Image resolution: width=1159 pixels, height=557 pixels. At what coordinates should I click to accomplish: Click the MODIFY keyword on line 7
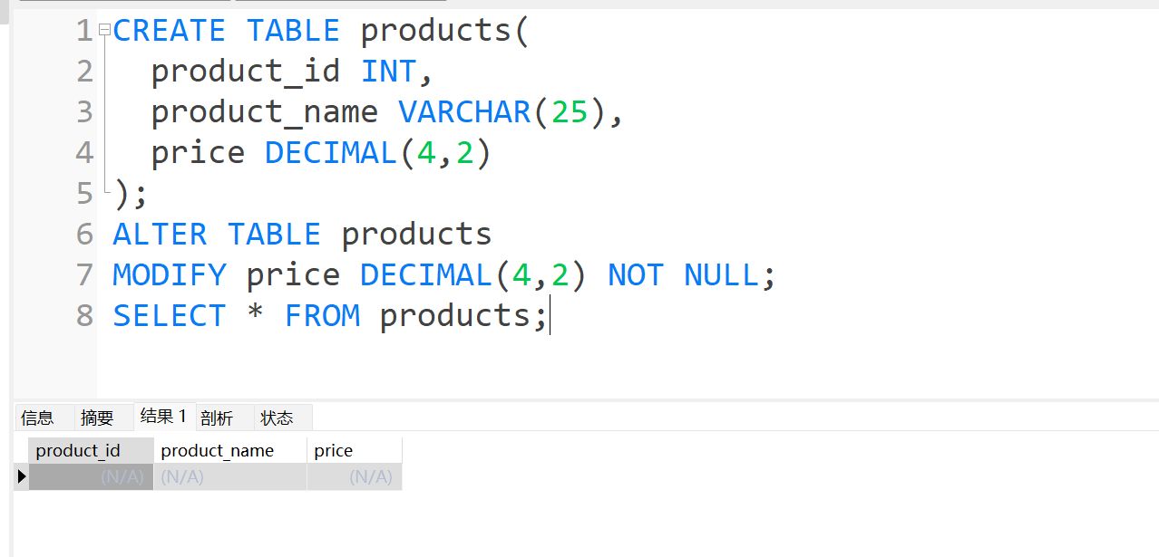point(169,275)
